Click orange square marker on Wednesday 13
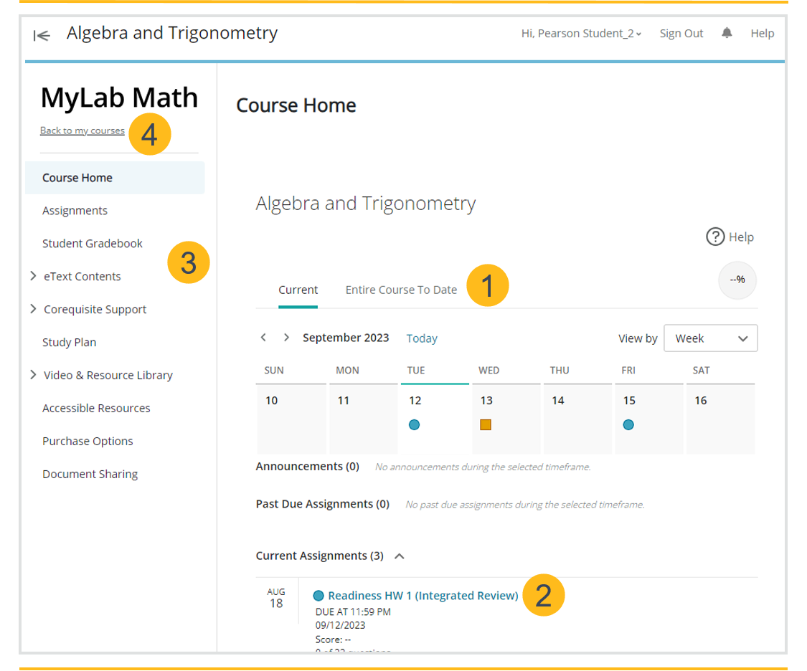Image resolution: width=807 pixels, height=671 pixels. click(x=486, y=424)
